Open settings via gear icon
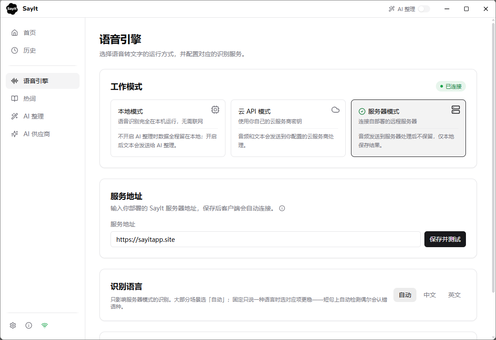 [13, 325]
